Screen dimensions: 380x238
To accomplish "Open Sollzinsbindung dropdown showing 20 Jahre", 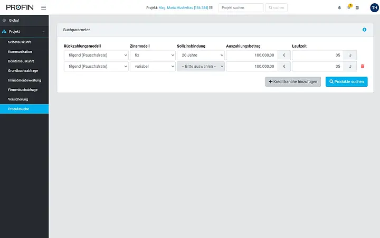I will coord(201,55).
